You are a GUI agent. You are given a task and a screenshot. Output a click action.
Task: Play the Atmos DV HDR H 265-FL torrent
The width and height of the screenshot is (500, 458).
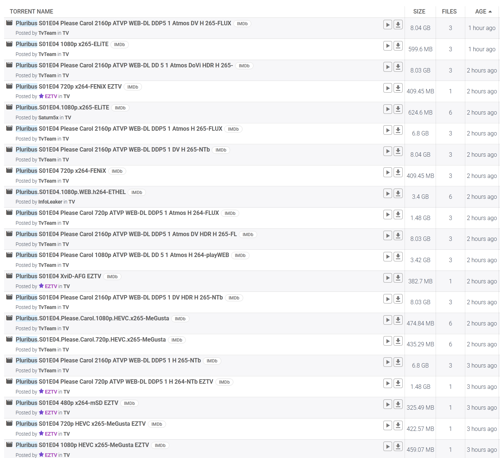coord(388,235)
